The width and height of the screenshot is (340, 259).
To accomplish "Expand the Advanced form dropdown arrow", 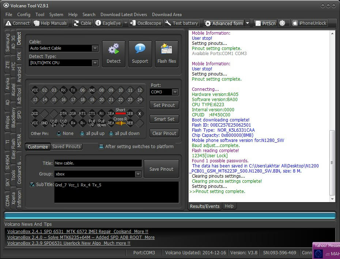I will 248,23.
